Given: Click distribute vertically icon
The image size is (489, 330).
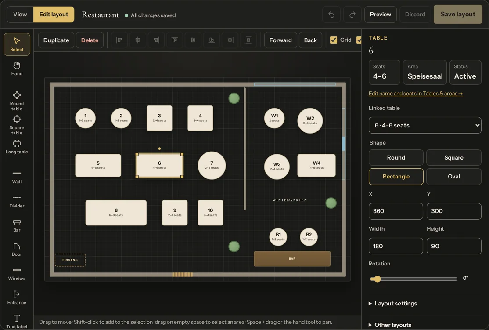Looking at the screenshot, I should click(248, 40).
